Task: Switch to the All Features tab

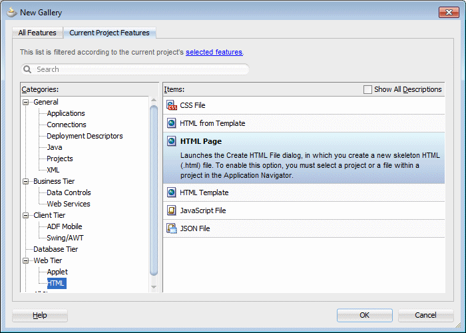Action: [37, 33]
